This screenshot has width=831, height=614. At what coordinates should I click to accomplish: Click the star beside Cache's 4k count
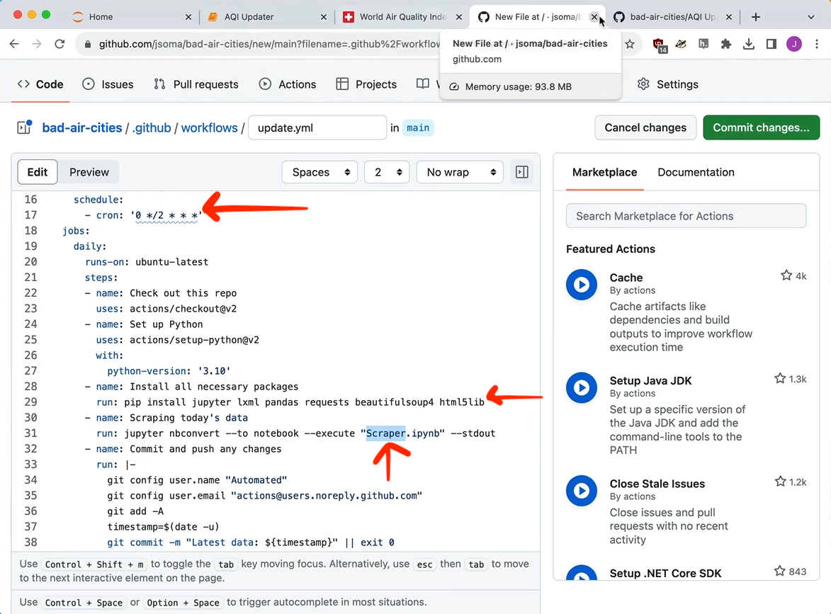pos(786,275)
